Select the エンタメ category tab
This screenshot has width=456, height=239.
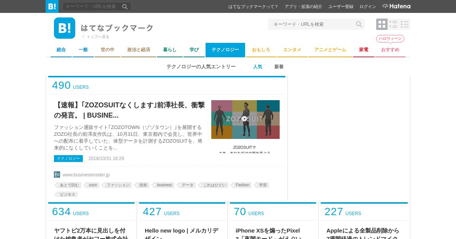click(x=292, y=50)
